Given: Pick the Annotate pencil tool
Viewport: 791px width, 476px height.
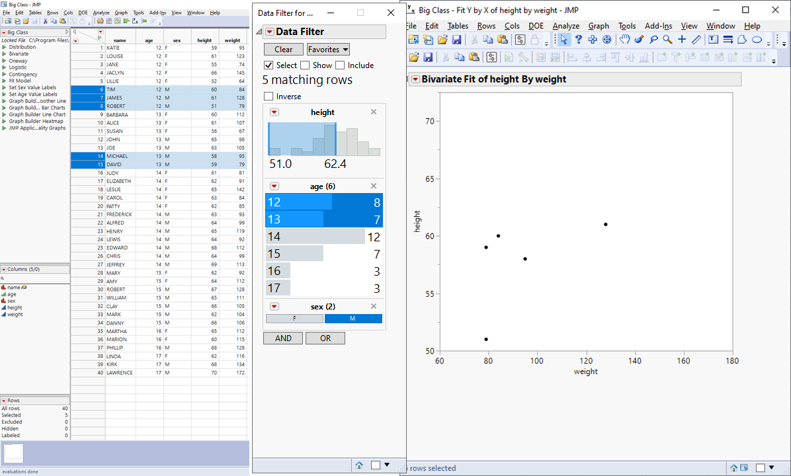Looking at the screenshot, I should [x=696, y=39].
